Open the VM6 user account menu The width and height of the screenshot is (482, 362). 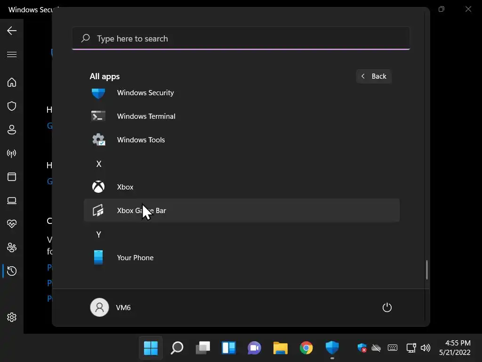[x=111, y=307]
